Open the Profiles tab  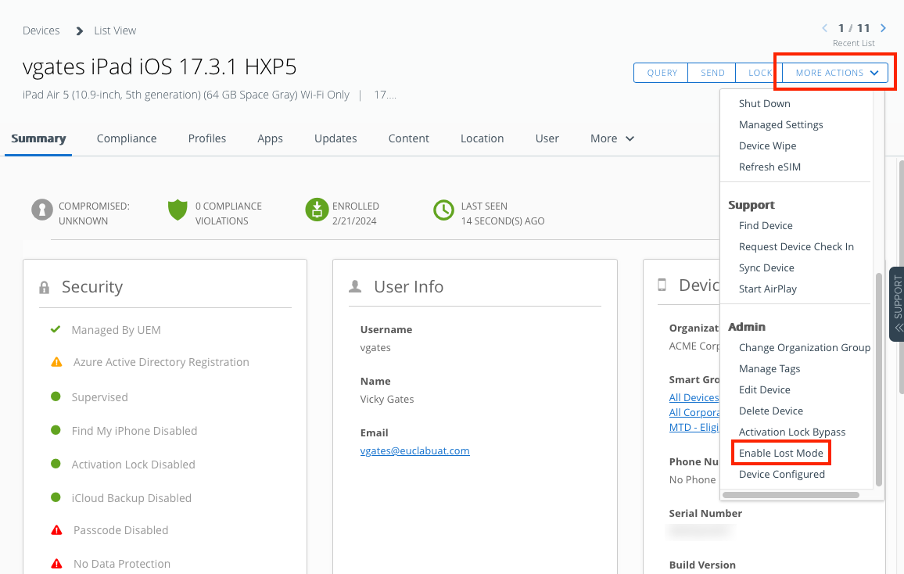[207, 138]
